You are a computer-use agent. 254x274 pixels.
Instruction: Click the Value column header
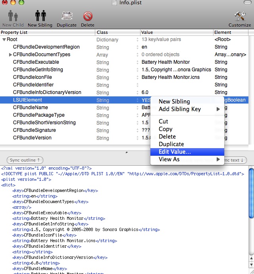(177, 32)
